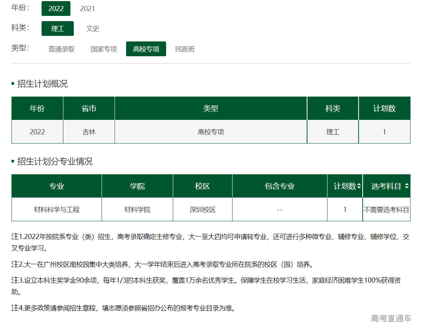Click the 专业 column header
The width and height of the screenshot is (422, 333).
[x=57, y=186]
